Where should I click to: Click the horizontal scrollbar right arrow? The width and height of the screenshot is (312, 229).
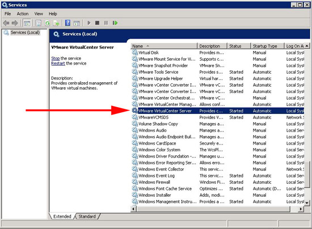301,209
